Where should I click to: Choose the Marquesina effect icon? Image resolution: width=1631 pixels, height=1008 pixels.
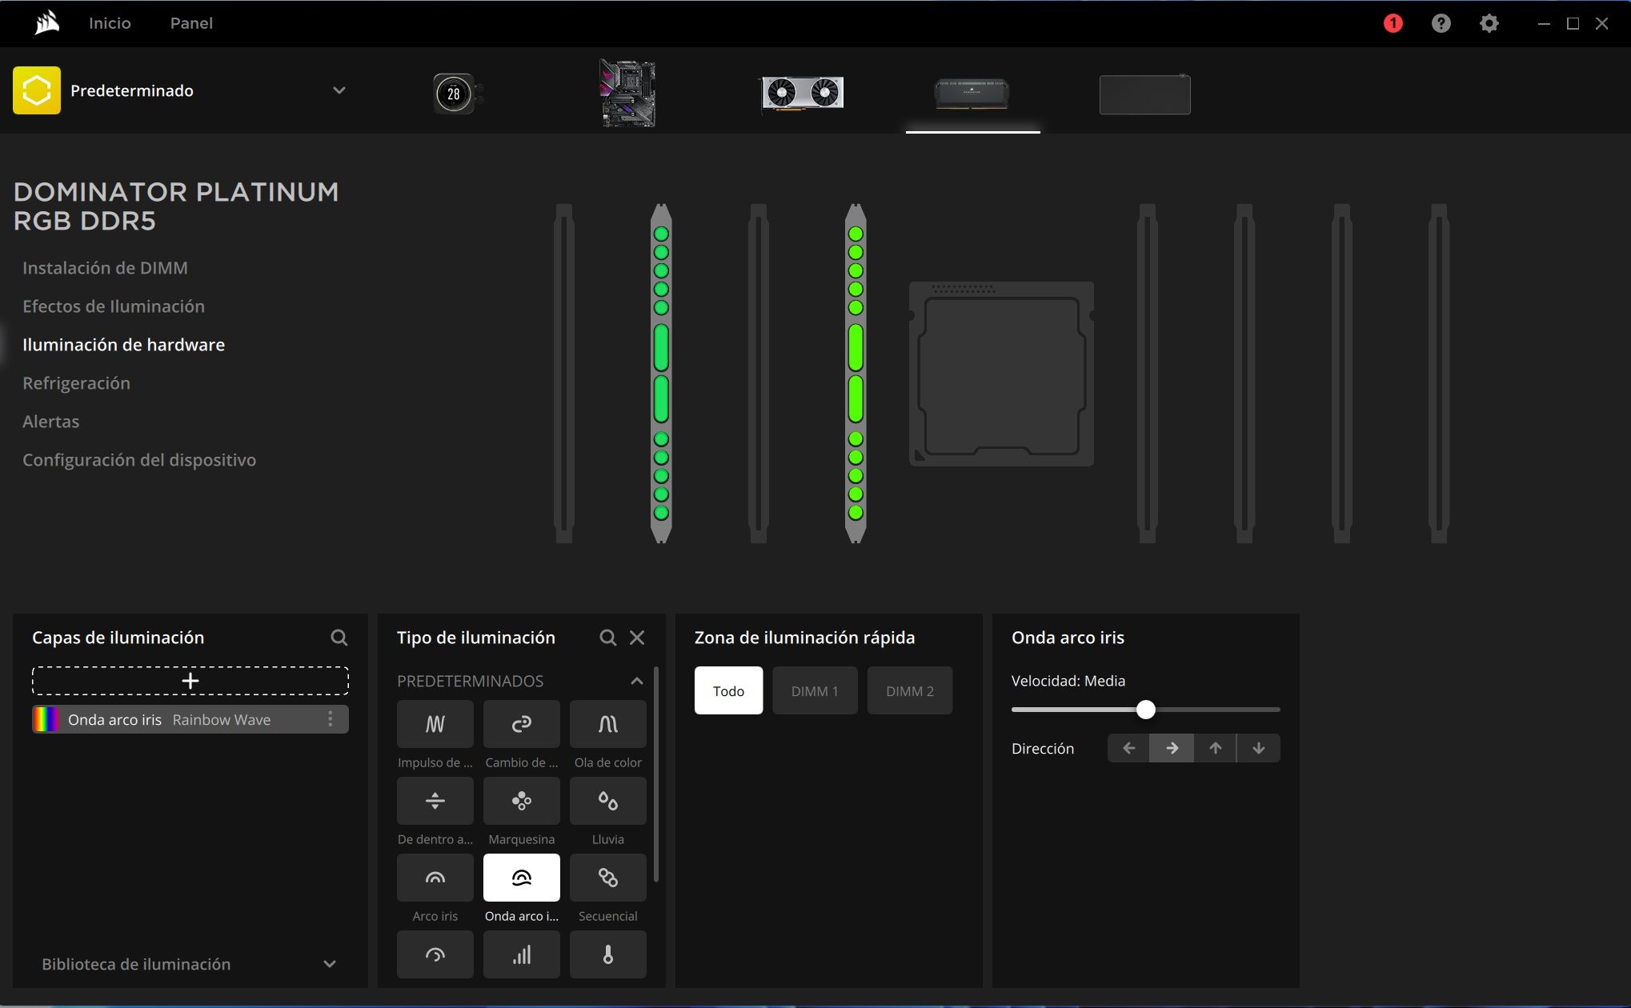click(522, 801)
